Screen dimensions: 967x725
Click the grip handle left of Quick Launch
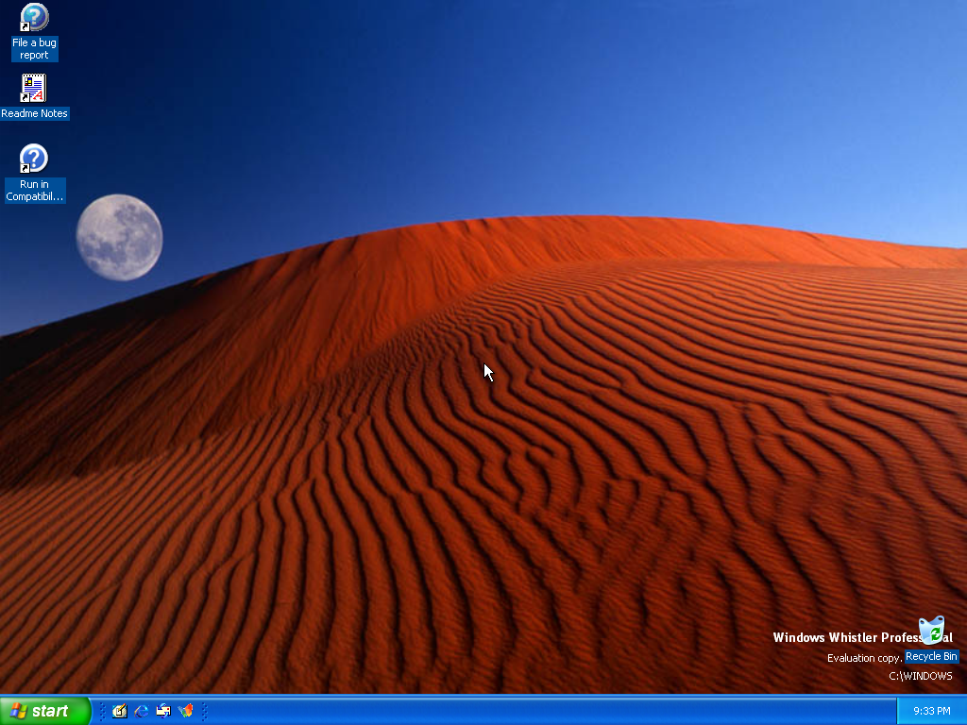(102, 711)
